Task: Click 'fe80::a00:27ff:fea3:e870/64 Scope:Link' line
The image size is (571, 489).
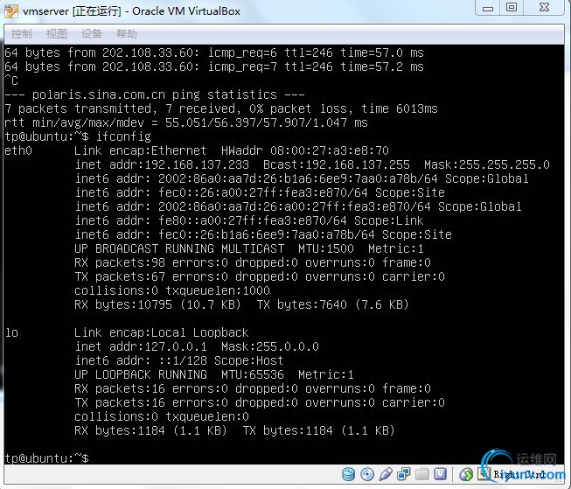Action: point(249,220)
